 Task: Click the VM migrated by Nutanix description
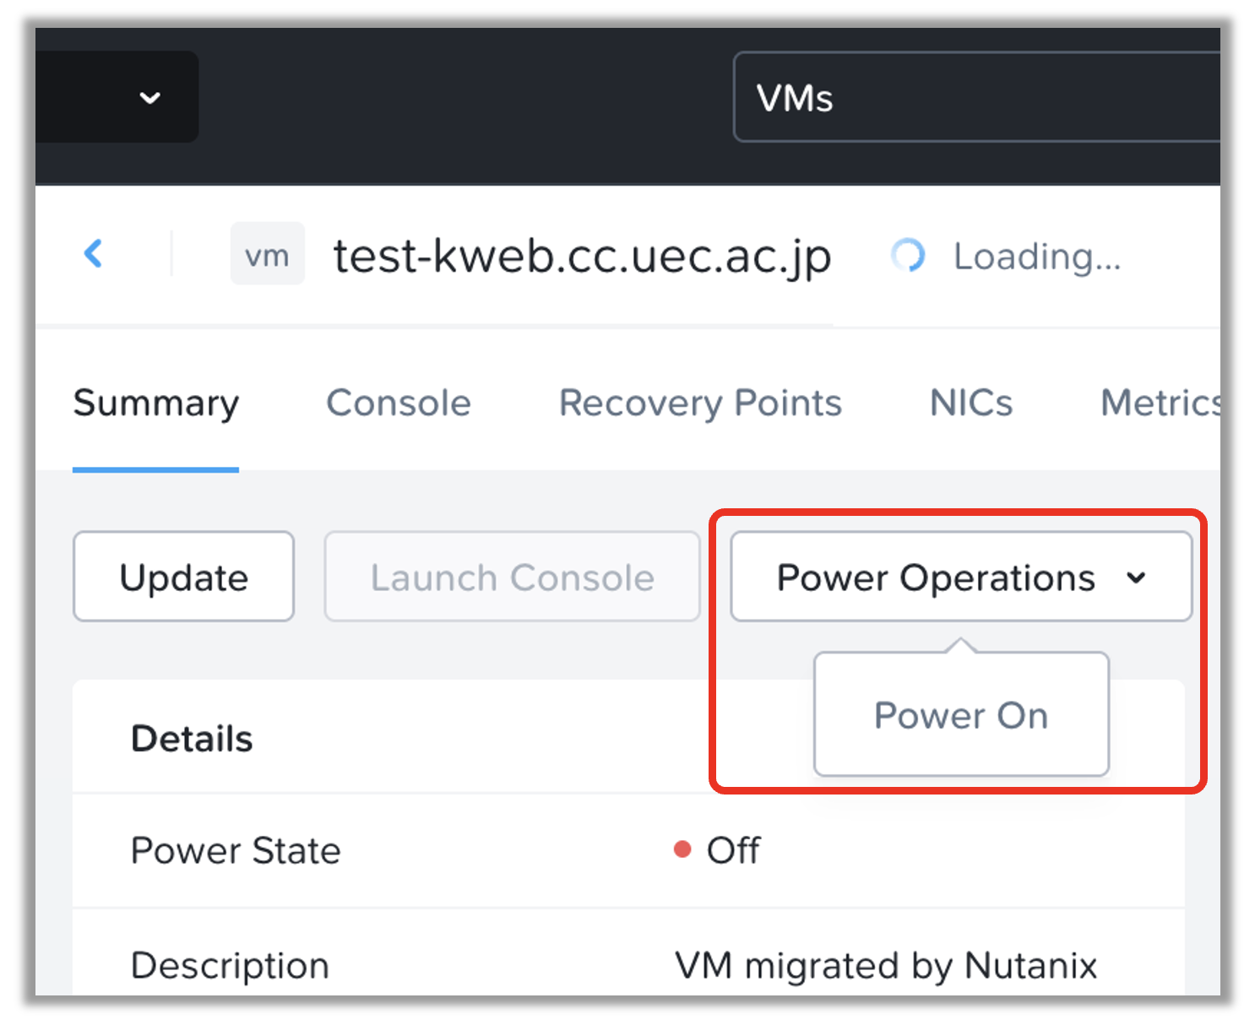click(885, 965)
